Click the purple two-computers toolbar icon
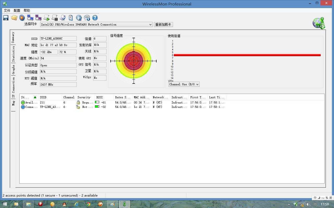The width and height of the screenshot is (334, 208). [38, 18]
